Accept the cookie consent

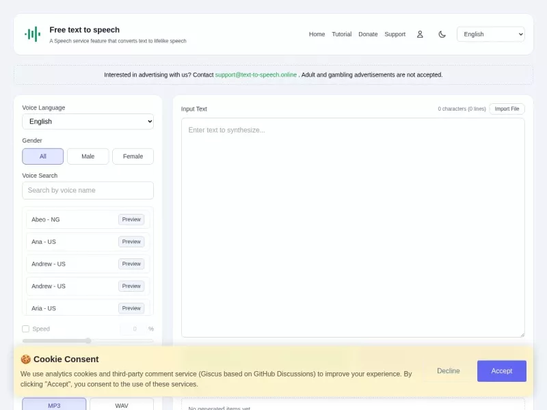[502, 371]
